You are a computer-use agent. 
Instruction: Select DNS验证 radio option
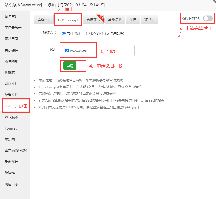coord(88,33)
